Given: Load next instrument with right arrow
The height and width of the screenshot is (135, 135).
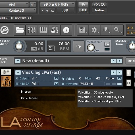Looking at the screenshot, I should [119, 72].
